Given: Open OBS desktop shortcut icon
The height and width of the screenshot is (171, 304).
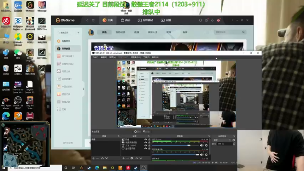Looking at the screenshot, I should pos(18,102).
